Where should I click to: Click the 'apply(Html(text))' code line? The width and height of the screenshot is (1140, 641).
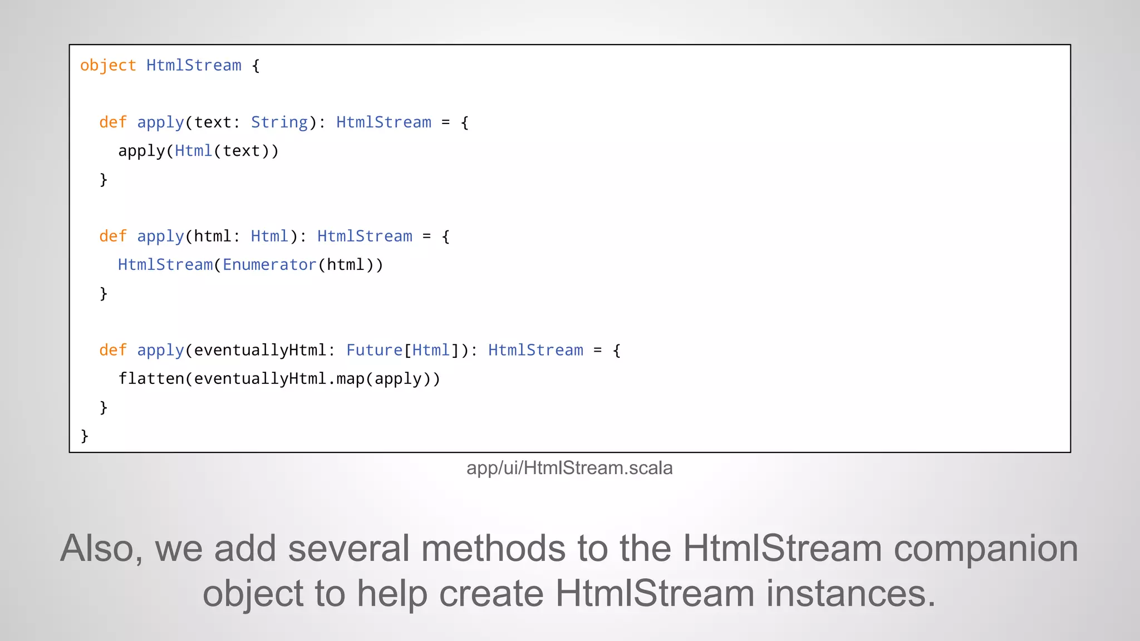point(198,151)
